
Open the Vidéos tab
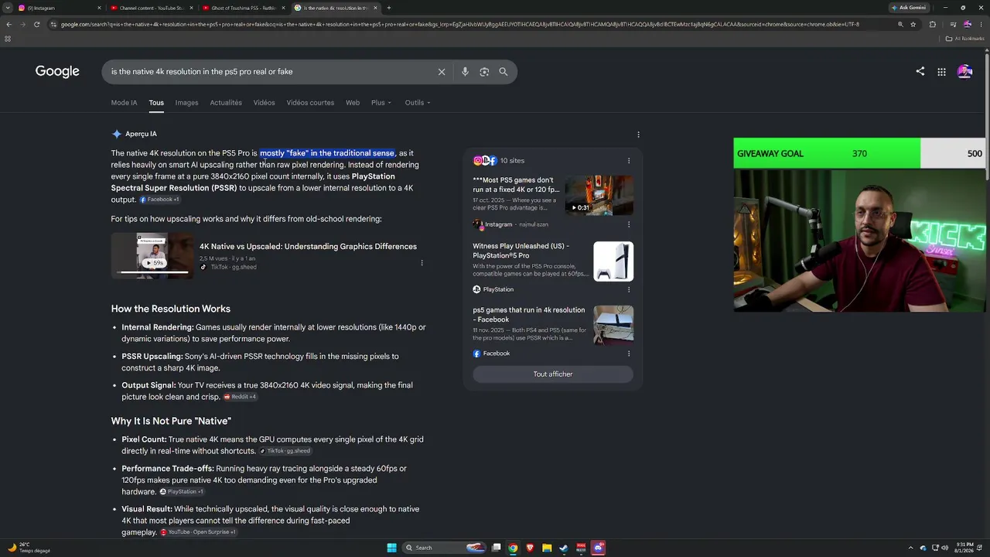point(264,103)
